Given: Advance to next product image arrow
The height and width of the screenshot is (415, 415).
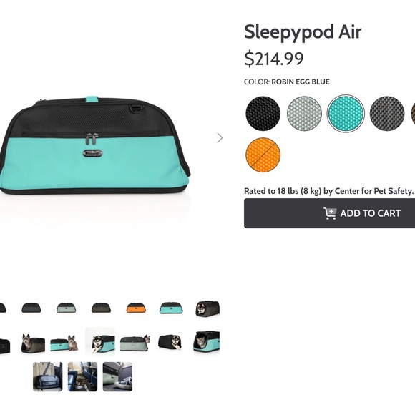Looking at the screenshot, I should tap(220, 138).
